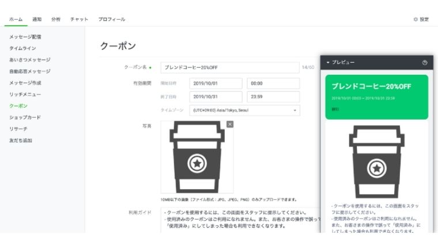Click the coffee cup photo thumbnail
Image resolution: width=438 pixels, height=246 pixels.
[x=197, y=156]
